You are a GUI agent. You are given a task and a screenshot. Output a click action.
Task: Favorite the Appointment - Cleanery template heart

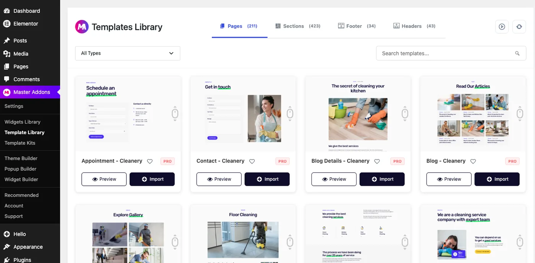(x=150, y=161)
